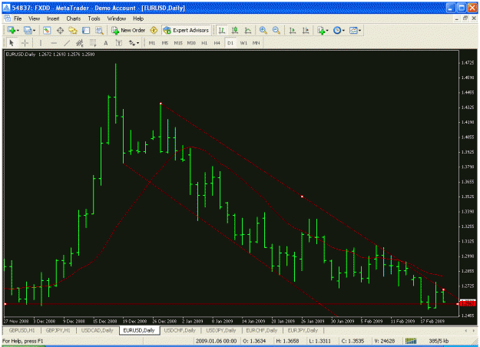Launch MetaEditor via yellow diamond icon

click(154, 30)
